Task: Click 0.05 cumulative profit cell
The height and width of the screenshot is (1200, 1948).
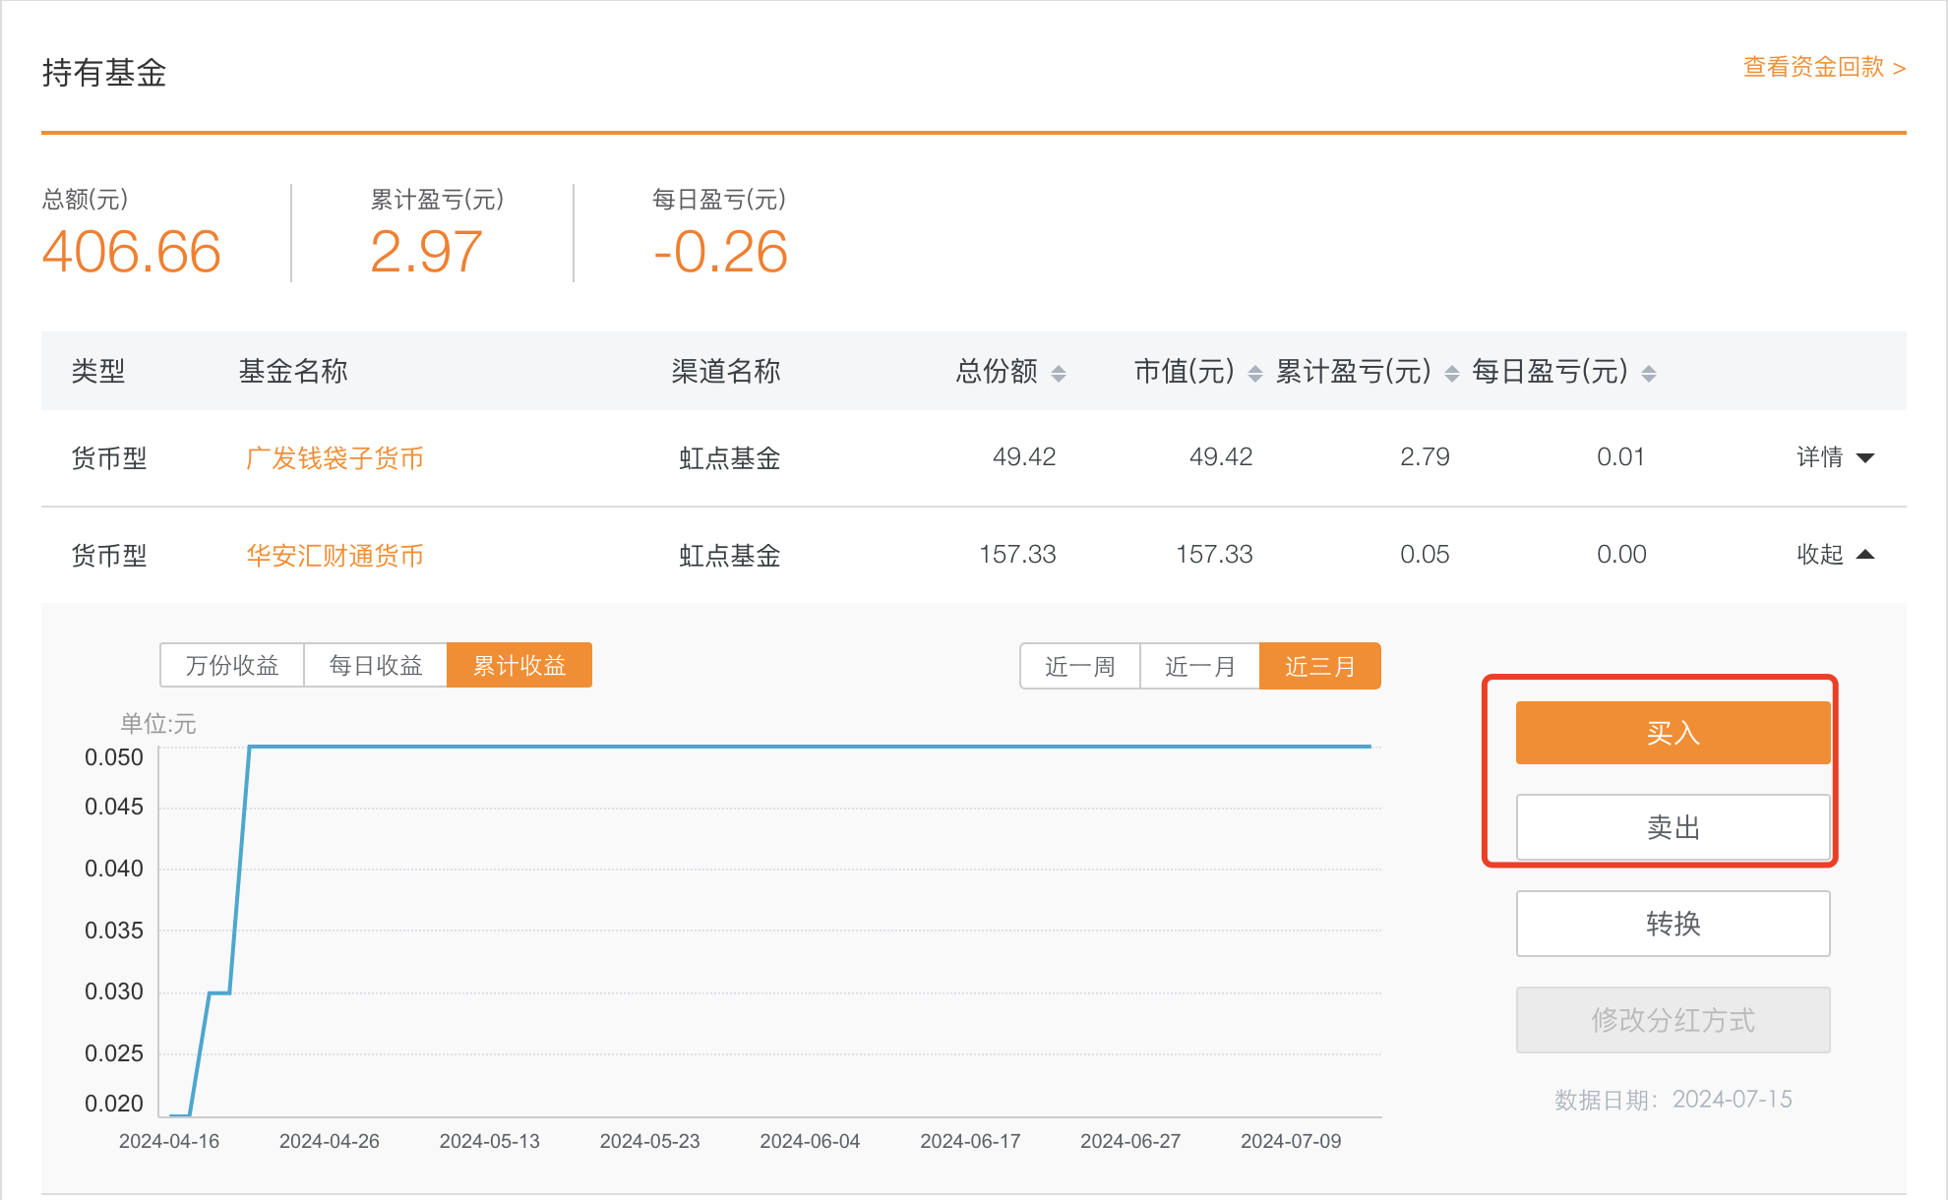Action: coord(1425,554)
